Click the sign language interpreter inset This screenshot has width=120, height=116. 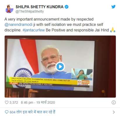coord(82,74)
